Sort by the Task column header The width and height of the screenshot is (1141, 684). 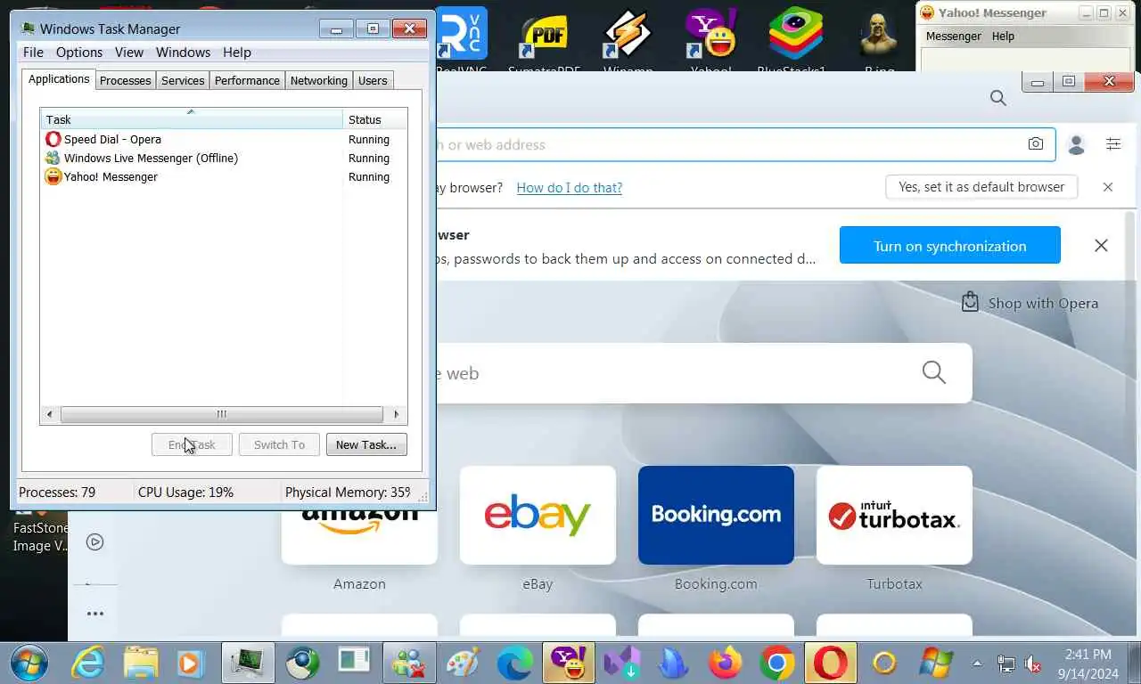click(191, 119)
